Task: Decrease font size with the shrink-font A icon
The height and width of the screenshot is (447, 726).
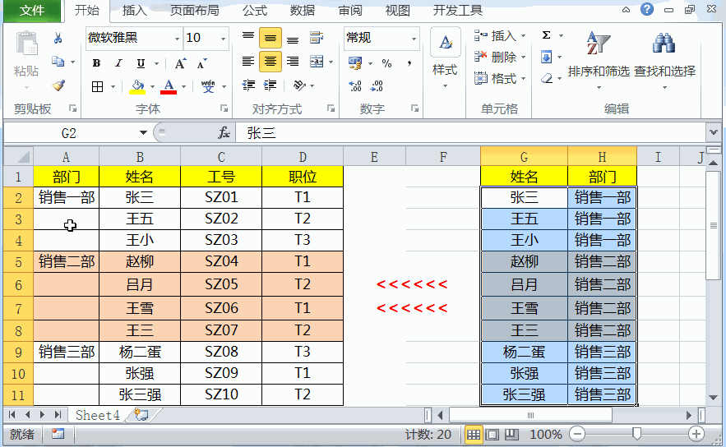Action: coord(202,63)
